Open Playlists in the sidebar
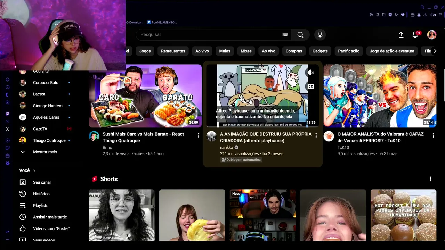This screenshot has width=445, height=250. coord(41,206)
